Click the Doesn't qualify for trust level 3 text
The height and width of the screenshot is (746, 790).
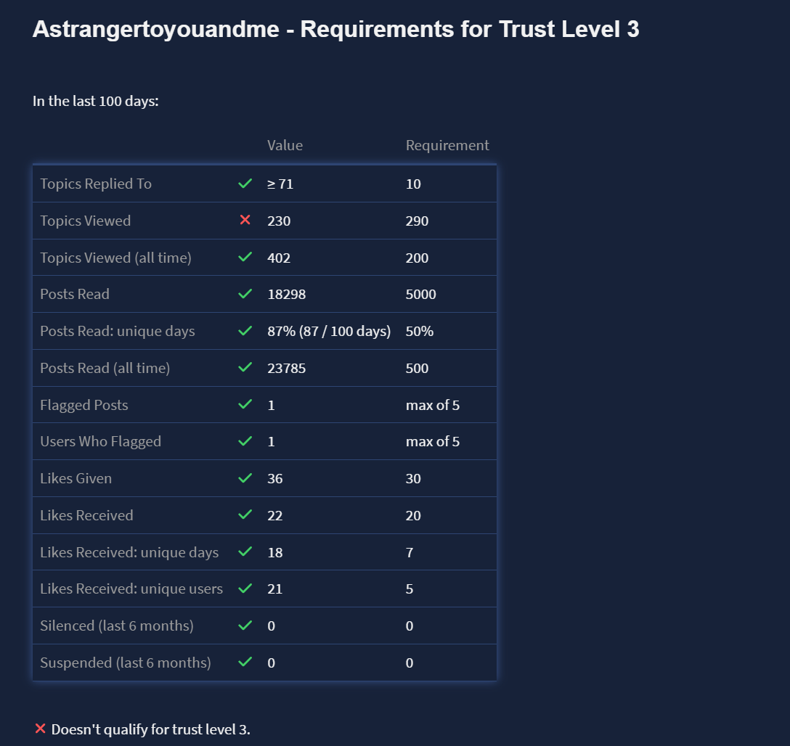(x=150, y=729)
